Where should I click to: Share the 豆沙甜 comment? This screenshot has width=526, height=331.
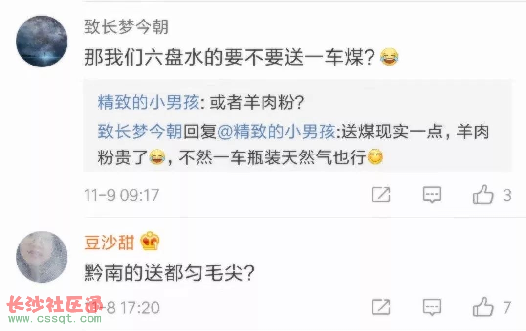(381, 307)
